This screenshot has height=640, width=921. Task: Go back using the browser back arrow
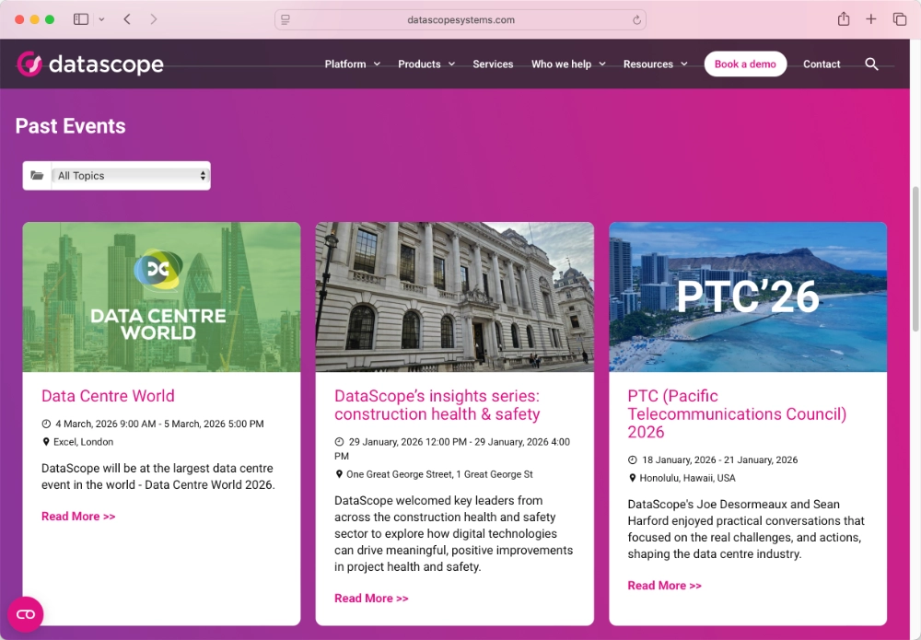pos(127,19)
